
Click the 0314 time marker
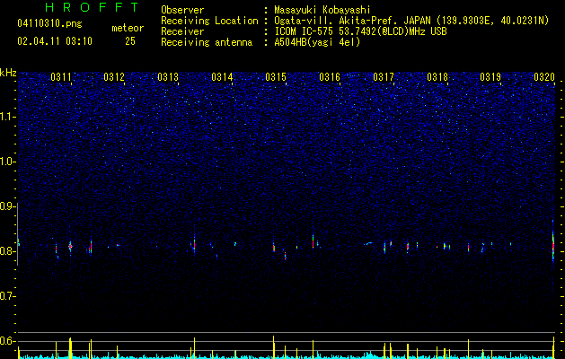222,77
